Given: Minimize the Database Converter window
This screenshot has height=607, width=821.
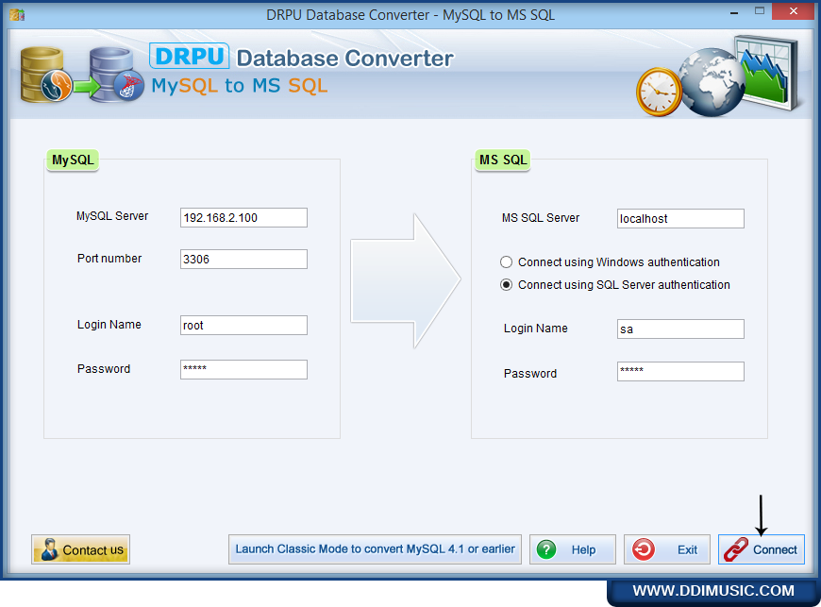Looking at the screenshot, I should pyautogui.click(x=734, y=12).
